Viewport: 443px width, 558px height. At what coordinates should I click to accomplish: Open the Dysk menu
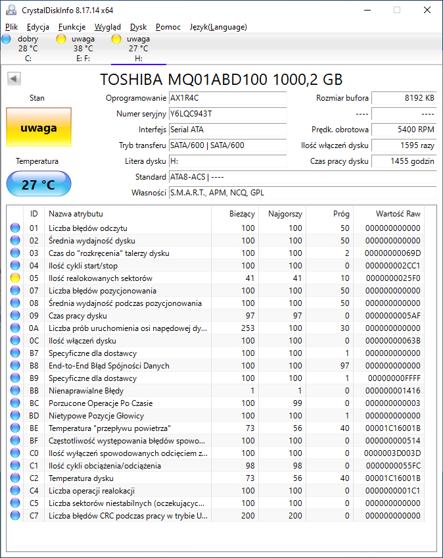138,27
